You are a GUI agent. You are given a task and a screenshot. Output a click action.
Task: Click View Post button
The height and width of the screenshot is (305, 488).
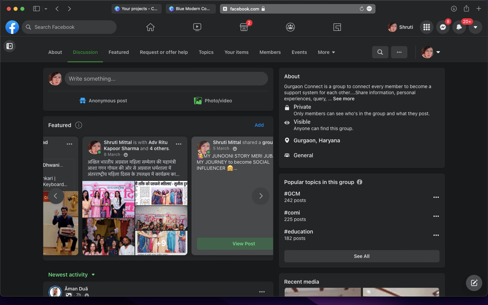click(235, 244)
